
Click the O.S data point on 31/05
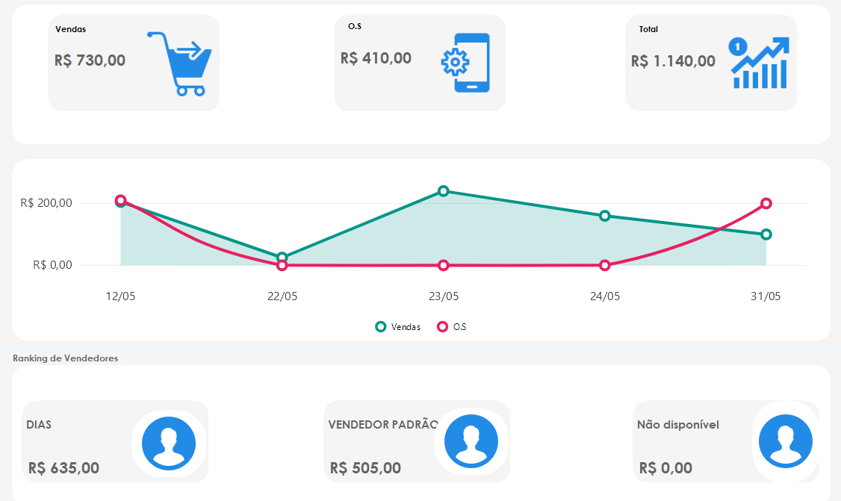tap(766, 204)
